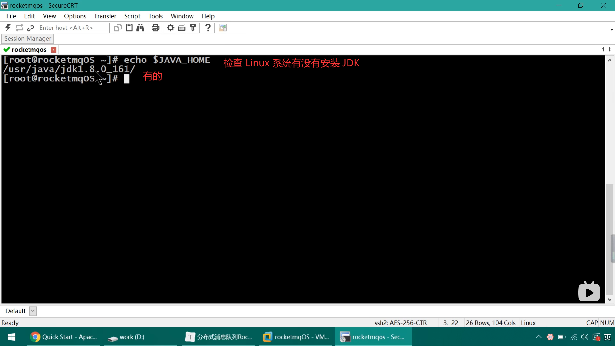
Task: Click the Keymap Editor keyboard icon
Action: click(182, 28)
